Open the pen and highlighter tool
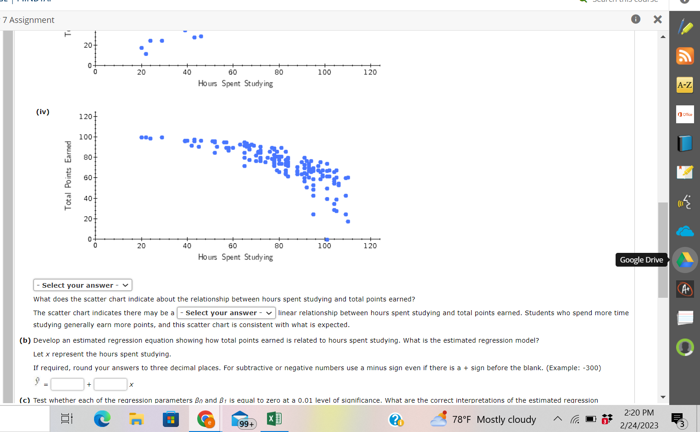Screen dimensions: 700x432 pos(685,27)
